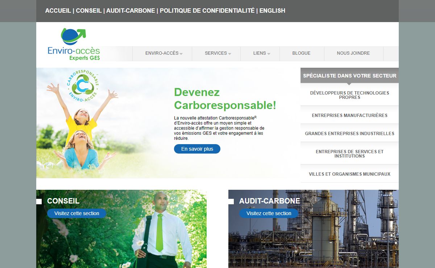Click the En savoir plus button
The image size is (435, 268).
197,149
